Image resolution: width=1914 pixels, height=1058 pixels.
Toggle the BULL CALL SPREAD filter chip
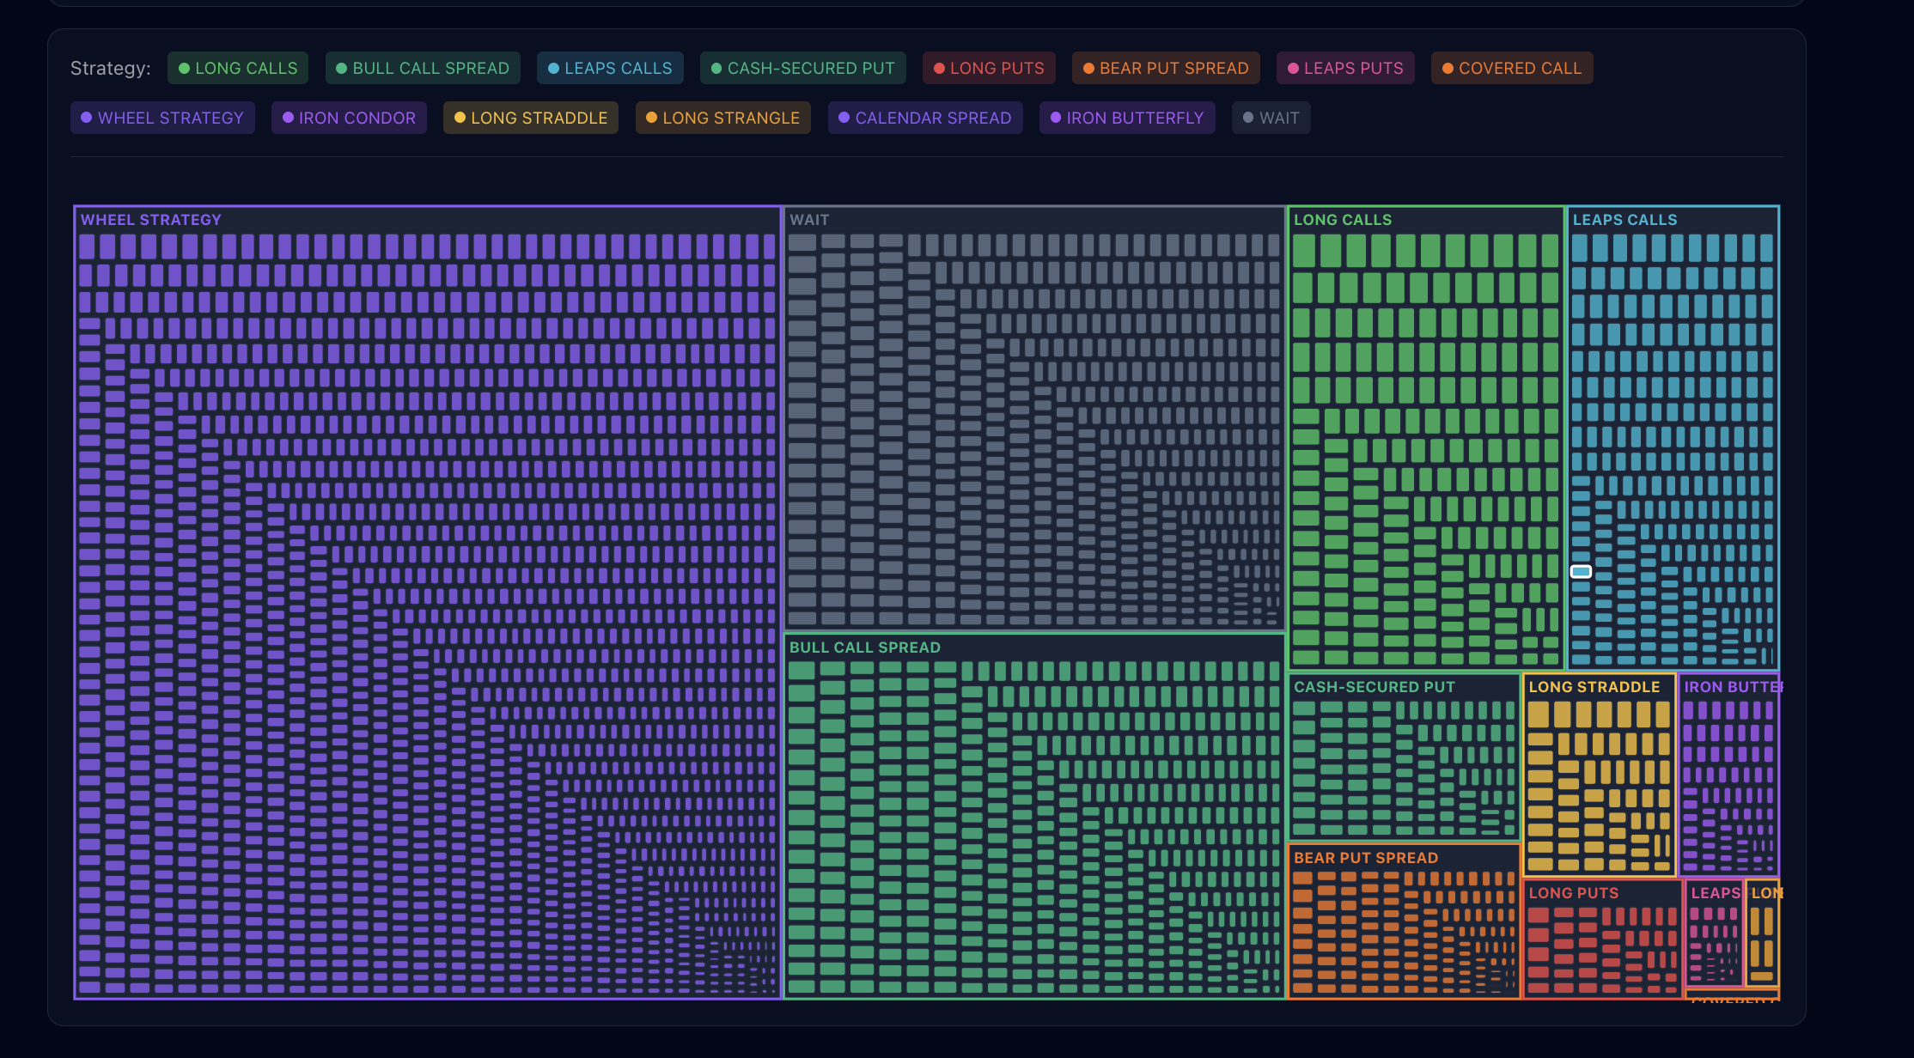pos(422,68)
